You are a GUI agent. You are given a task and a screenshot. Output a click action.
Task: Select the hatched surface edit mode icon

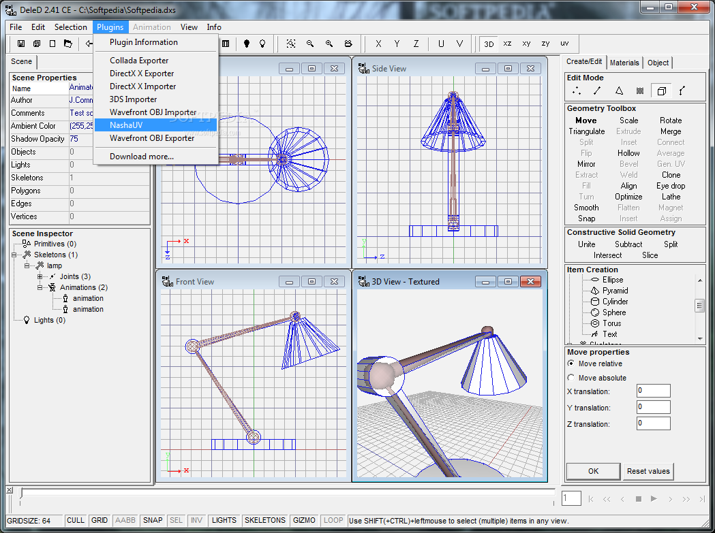click(640, 91)
